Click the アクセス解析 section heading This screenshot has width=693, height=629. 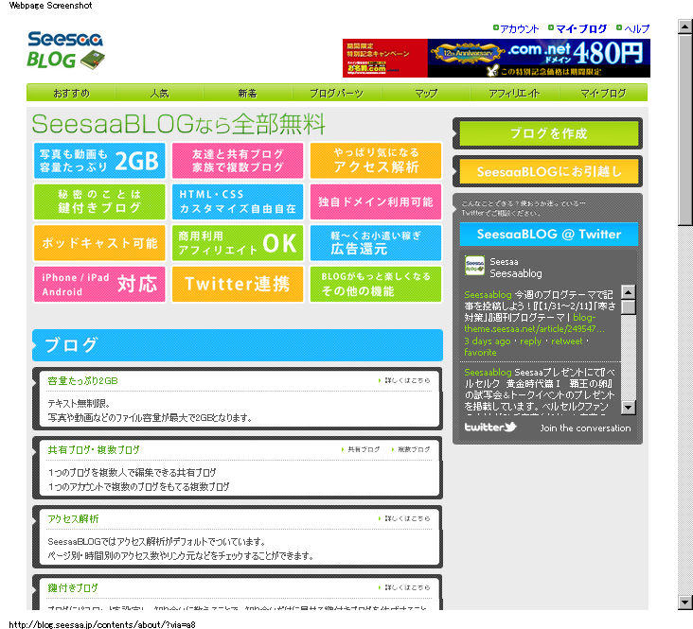[73, 519]
